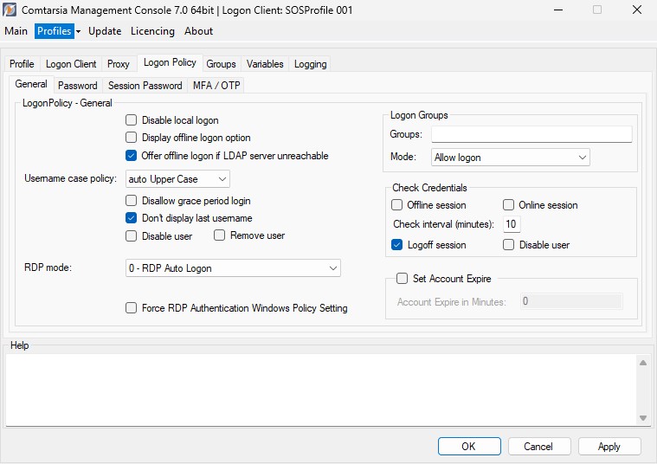Click the Account Expire in Minutes field
657x464 pixels.
571,302
